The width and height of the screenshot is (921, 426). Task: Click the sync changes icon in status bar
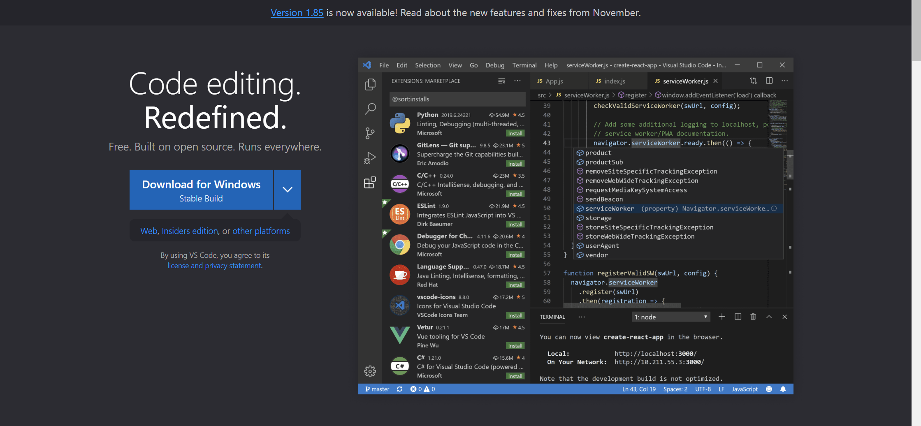point(399,389)
